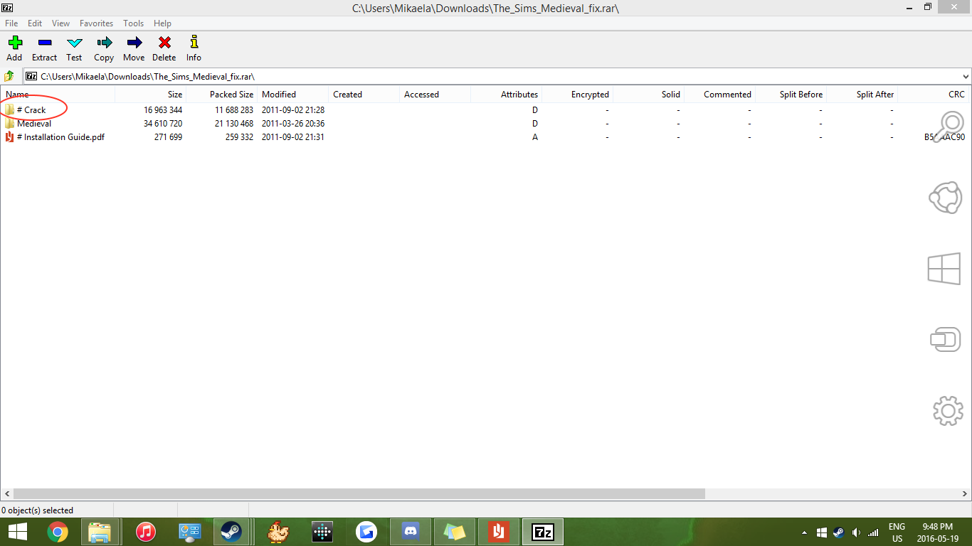Open network signal status in tray
The image size is (972, 546).
pos(873,532)
